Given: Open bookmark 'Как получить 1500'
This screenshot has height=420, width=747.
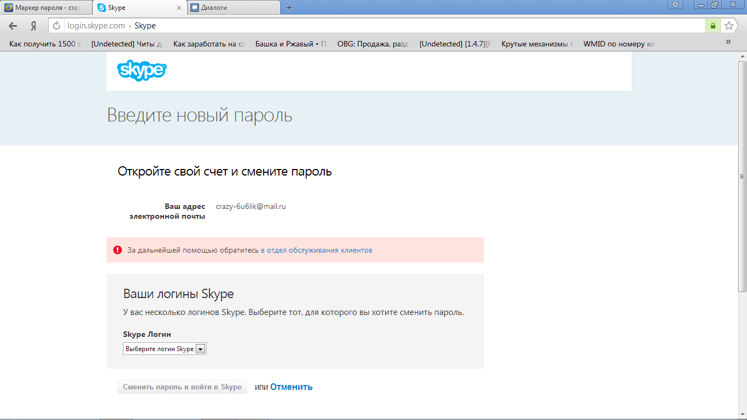Looking at the screenshot, I should (45, 44).
